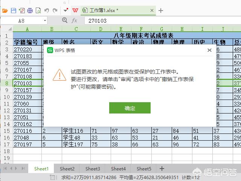Switch to Sheet1 tab
The height and width of the screenshot is (181, 241).
coord(41,169)
